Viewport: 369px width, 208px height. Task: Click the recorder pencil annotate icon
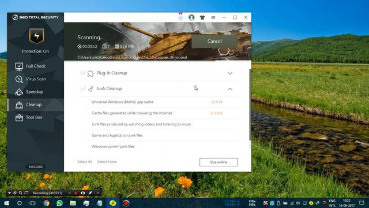coord(90,193)
